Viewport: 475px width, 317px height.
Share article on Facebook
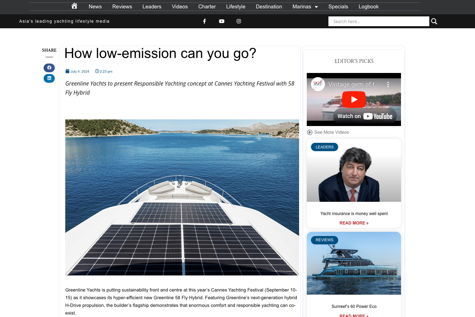tap(49, 68)
